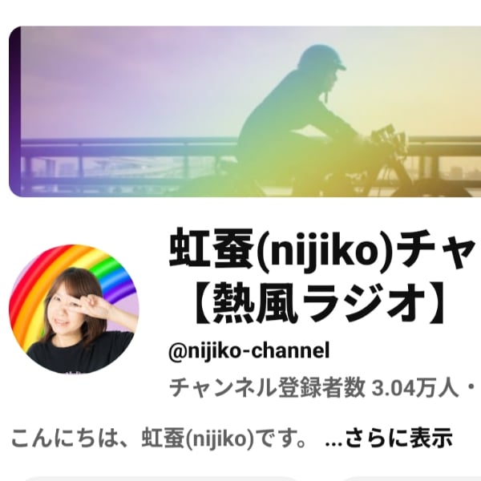
Task: Click the ellipsis before さらに表示
Action: tap(333, 443)
